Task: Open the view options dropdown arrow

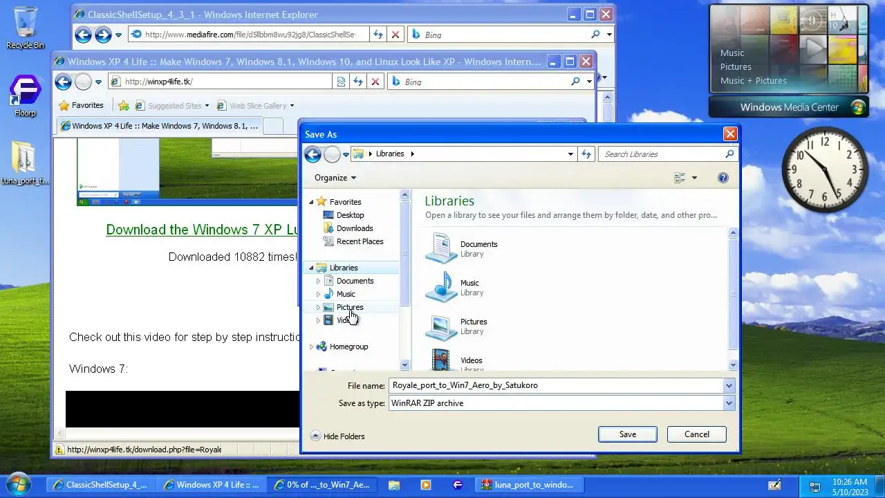Action: (694, 178)
